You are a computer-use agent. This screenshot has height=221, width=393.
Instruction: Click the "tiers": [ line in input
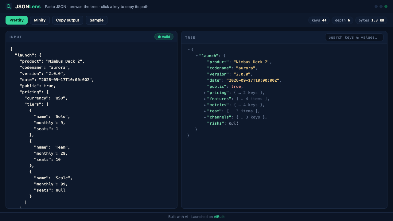pos(37,104)
